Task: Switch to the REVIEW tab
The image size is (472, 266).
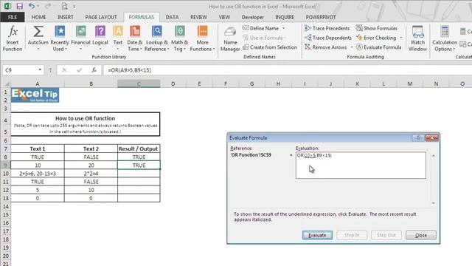Action: [x=198, y=17]
